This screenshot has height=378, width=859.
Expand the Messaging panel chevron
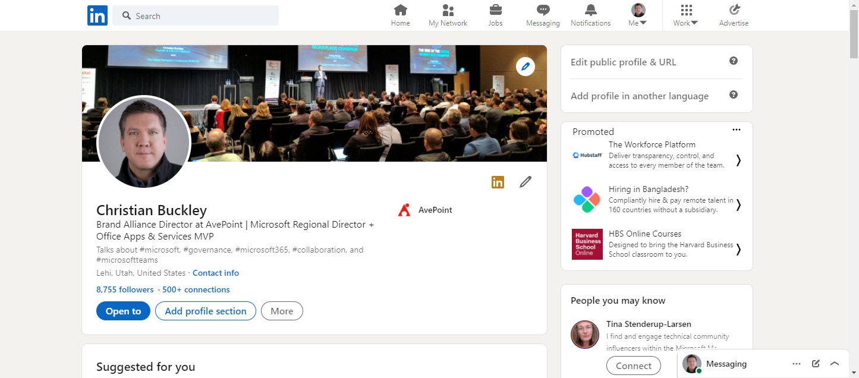[835, 364]
